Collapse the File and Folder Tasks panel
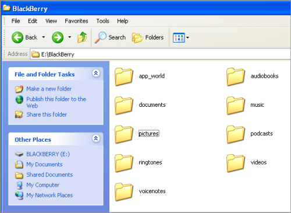291x213 pixels. pyautogui.click(x=96, y=73)
